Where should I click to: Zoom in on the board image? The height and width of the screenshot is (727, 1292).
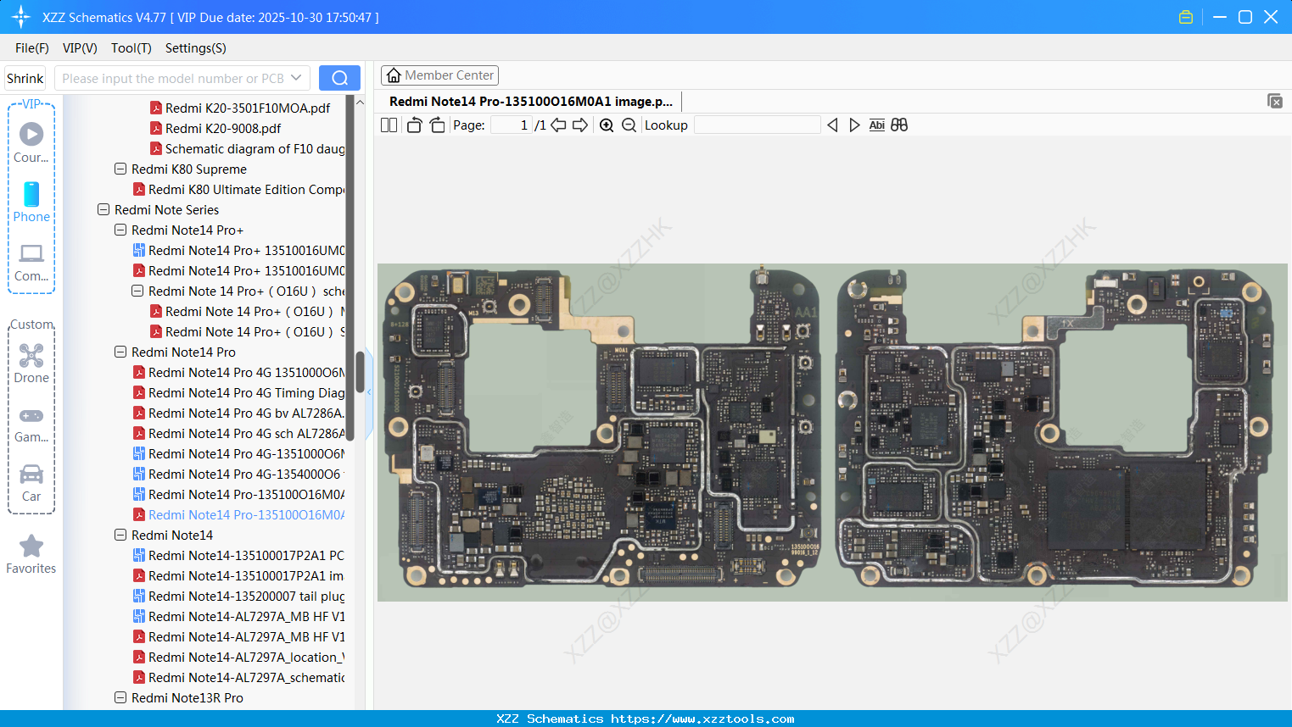(x=606, y=125)
